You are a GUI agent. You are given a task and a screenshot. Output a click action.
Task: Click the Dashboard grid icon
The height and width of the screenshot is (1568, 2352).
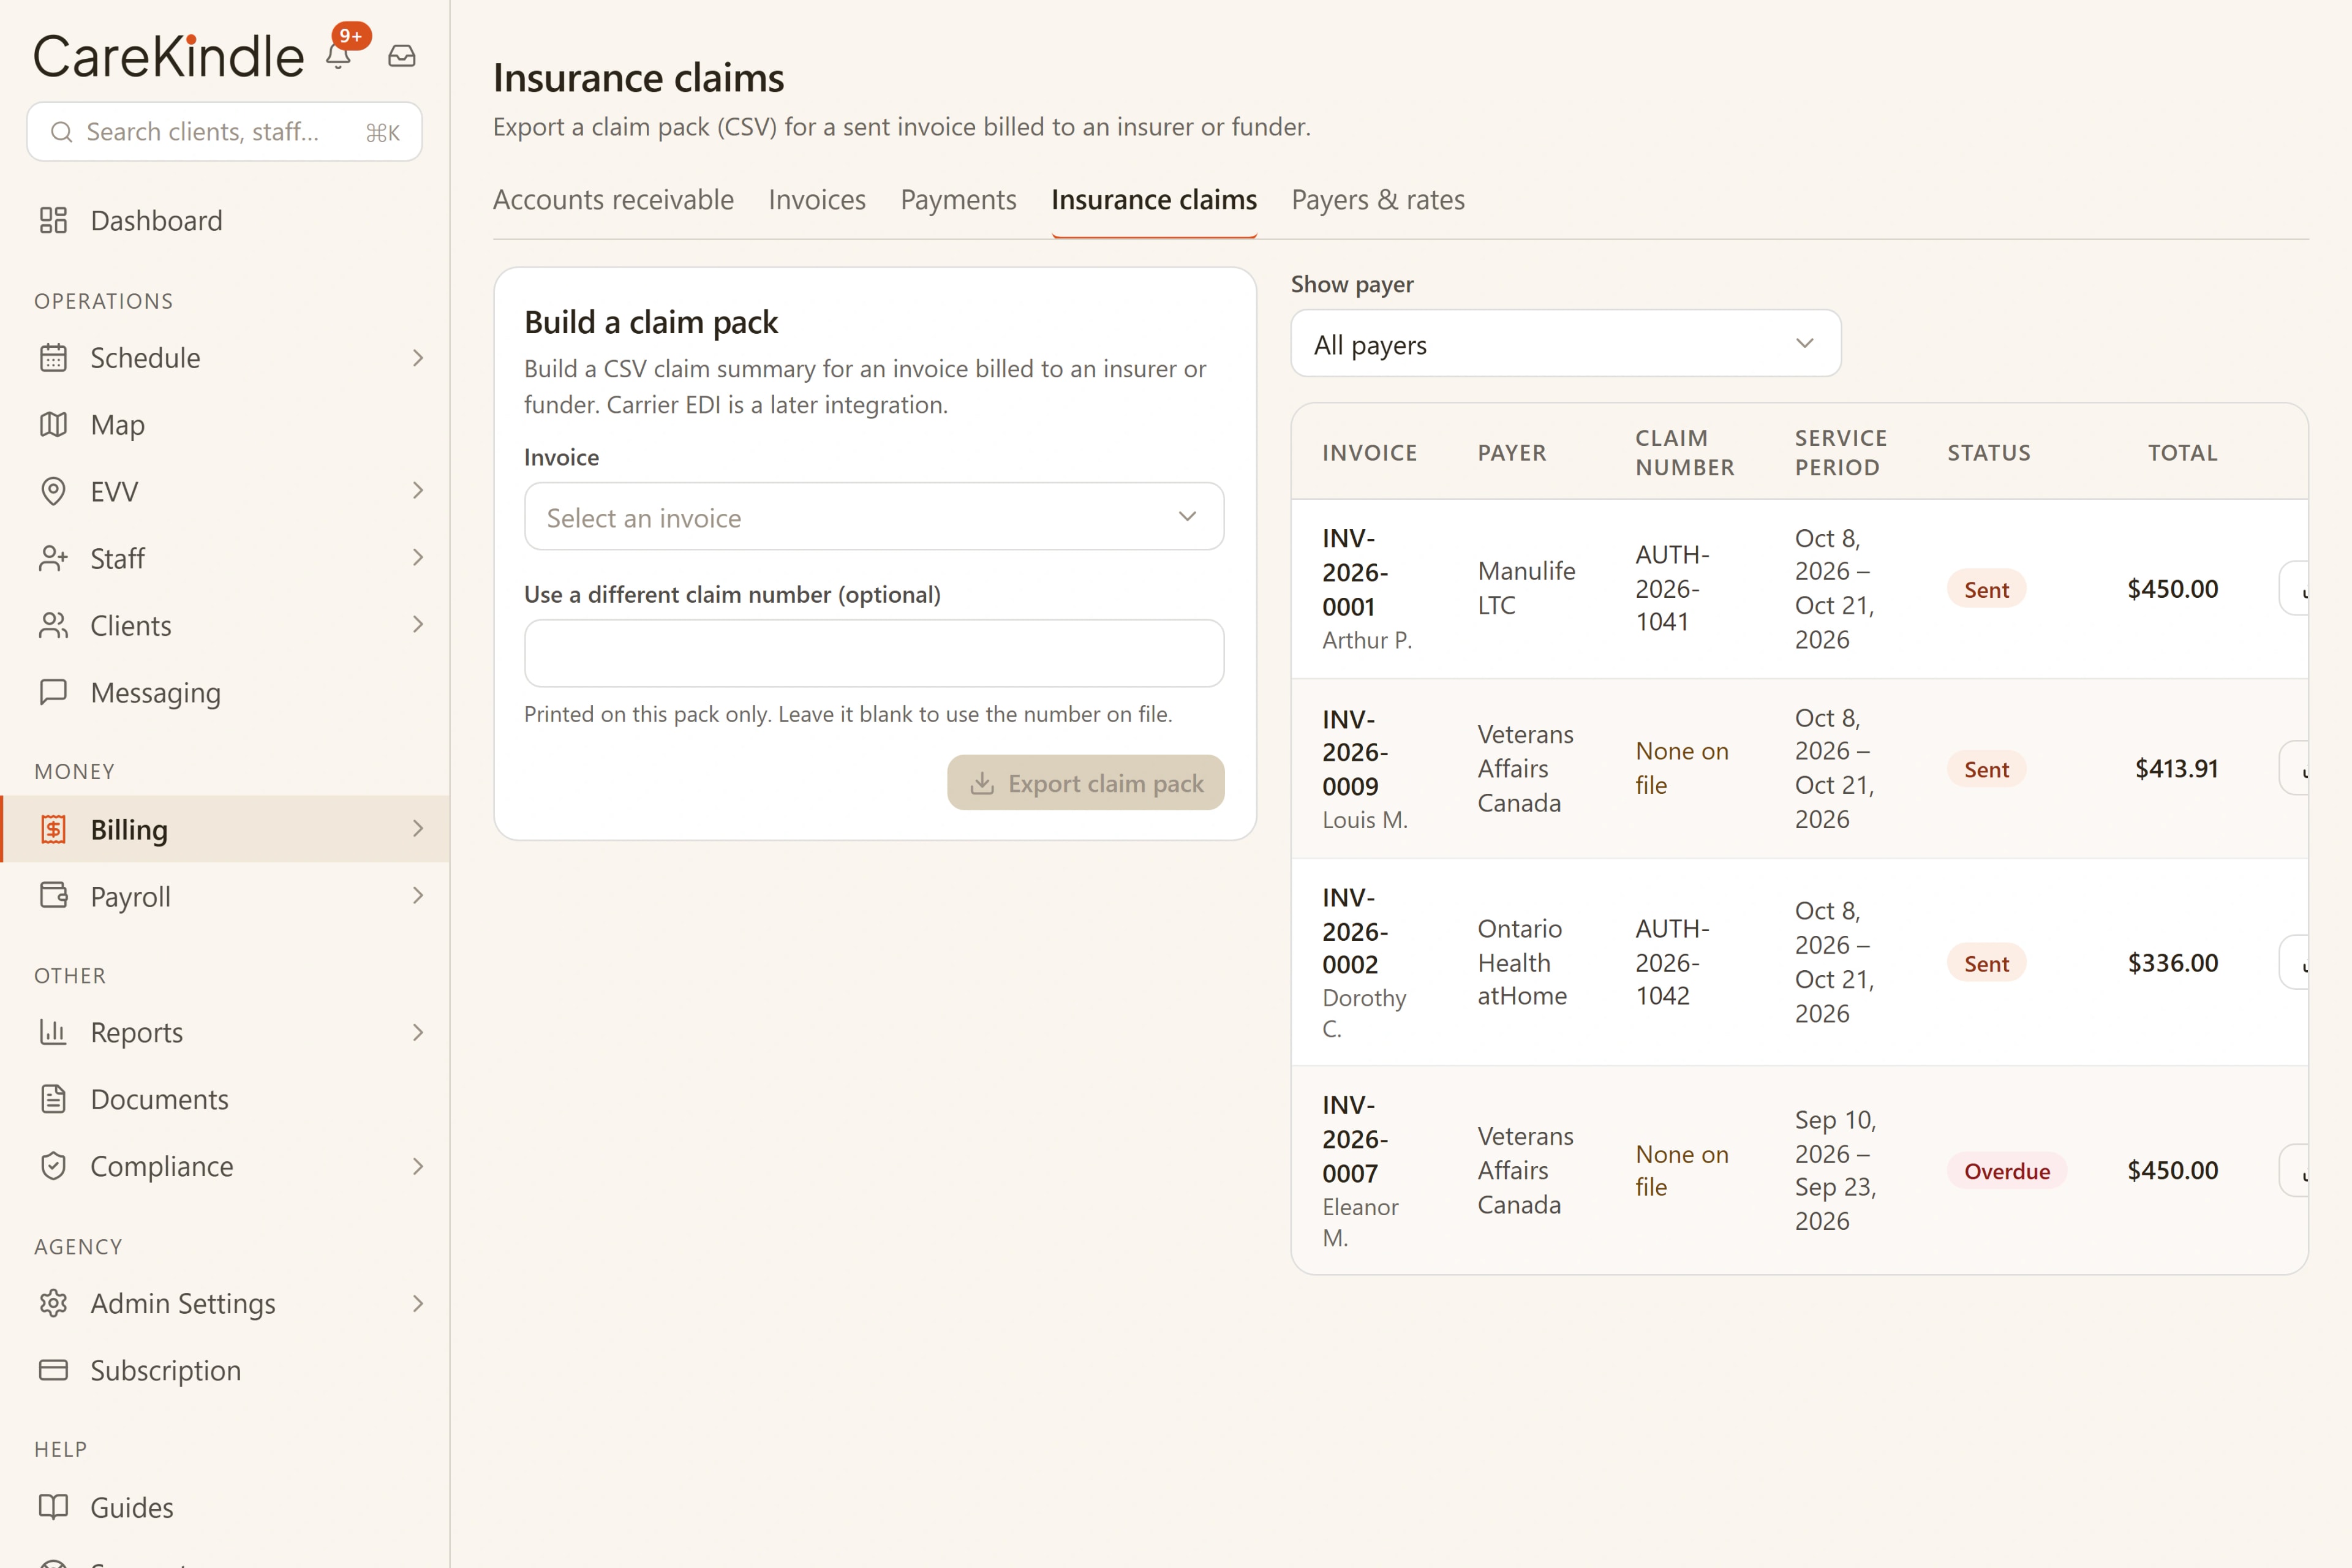(53, 220)
